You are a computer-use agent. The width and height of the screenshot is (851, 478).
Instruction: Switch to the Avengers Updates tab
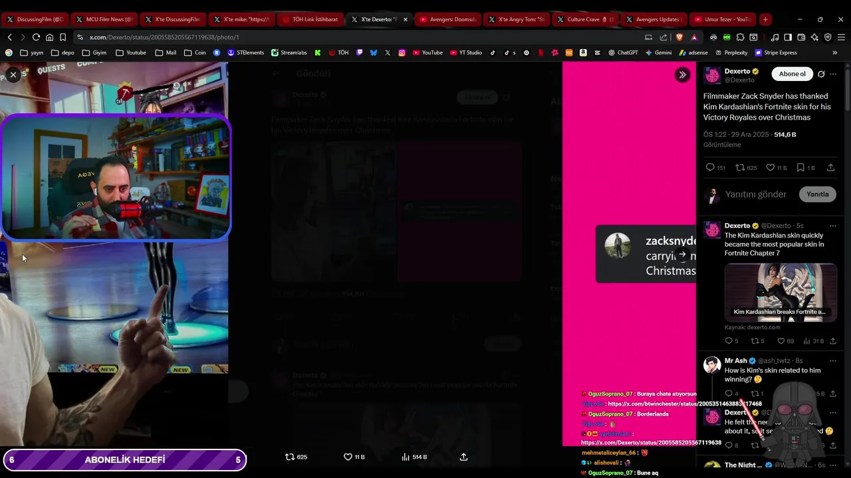tap(654, 19)
